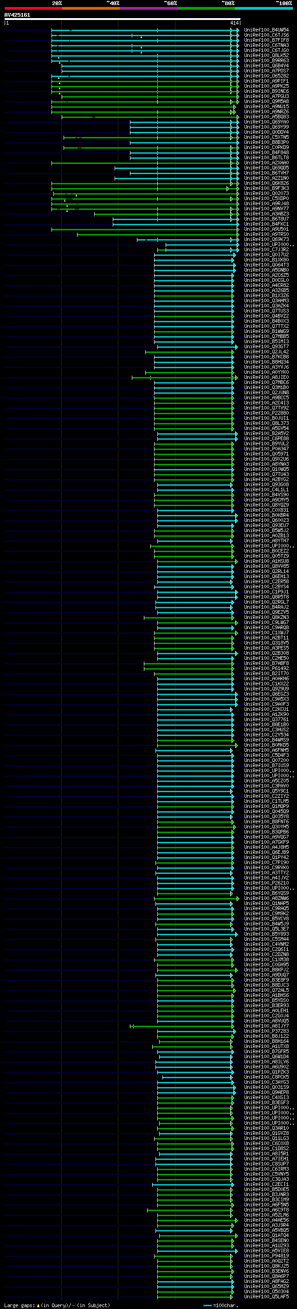The image size is (297, 1309).
Task: Click the '=100char.' scale legend
Action: pyautogui.click(x=220, y=1305)
